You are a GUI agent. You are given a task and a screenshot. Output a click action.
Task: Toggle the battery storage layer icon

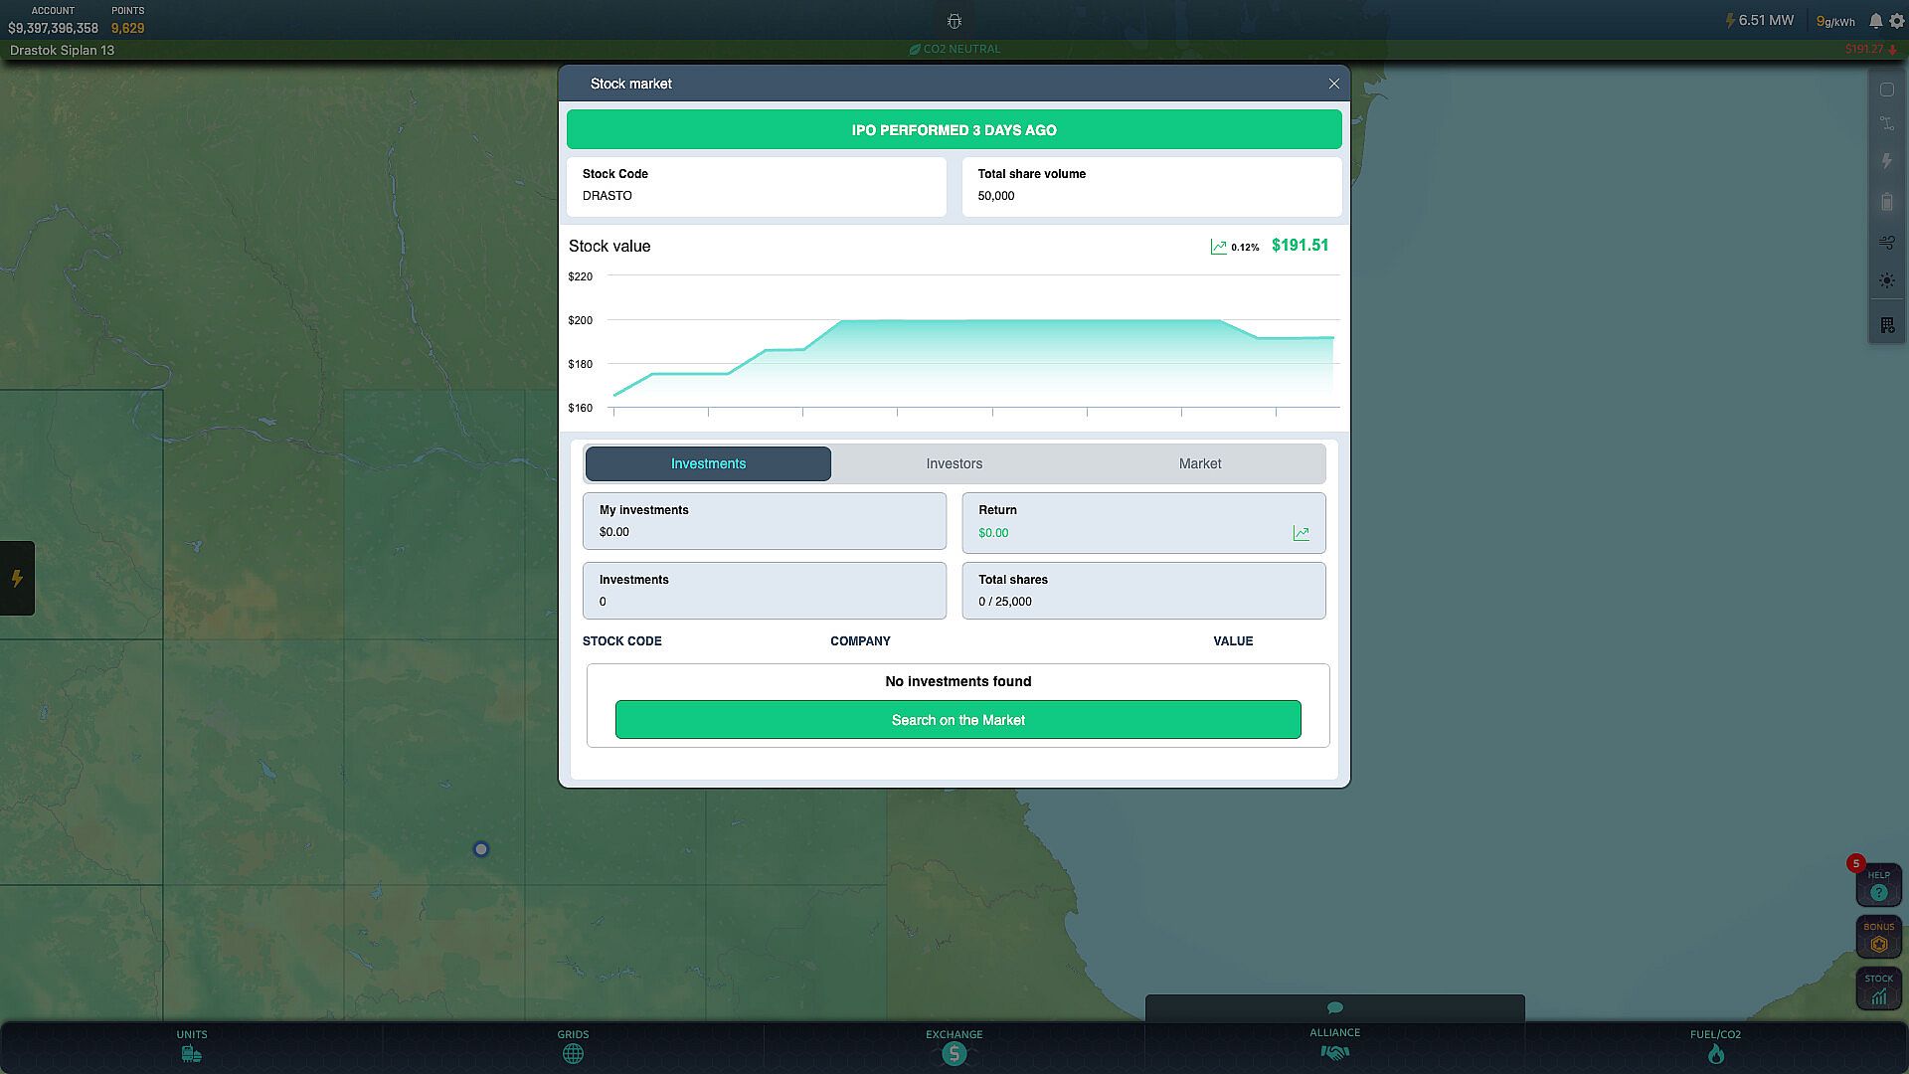[x=1886, y=202]
